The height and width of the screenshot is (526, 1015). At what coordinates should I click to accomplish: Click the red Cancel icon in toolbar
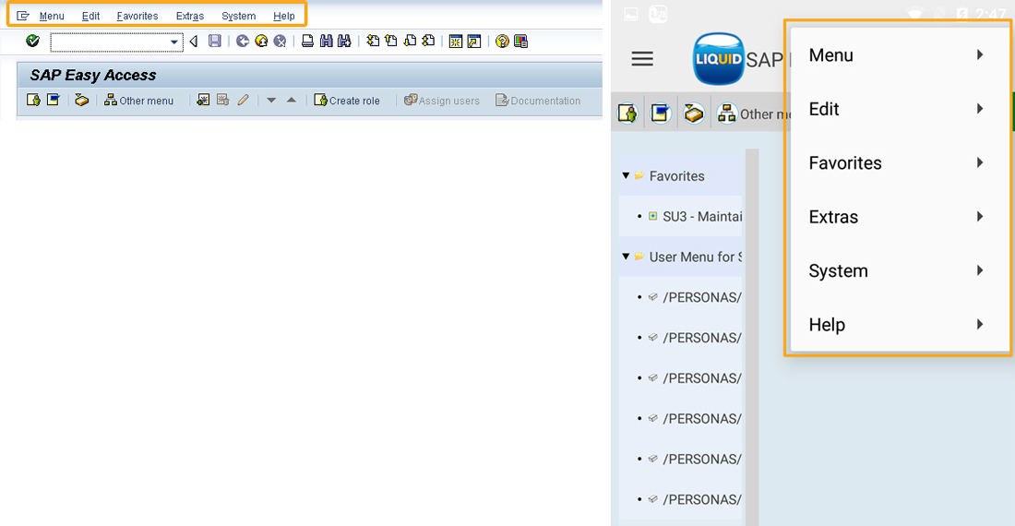pos(280,42)
